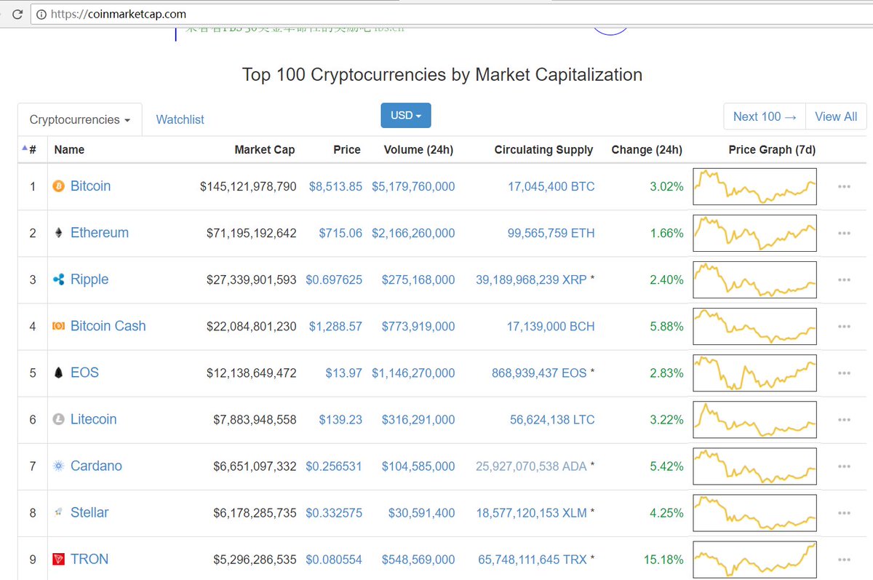This screenshot has width=873, height=580.
Task: Click the Bitcoin coin logo icon
Action: (x=58, y=186)
